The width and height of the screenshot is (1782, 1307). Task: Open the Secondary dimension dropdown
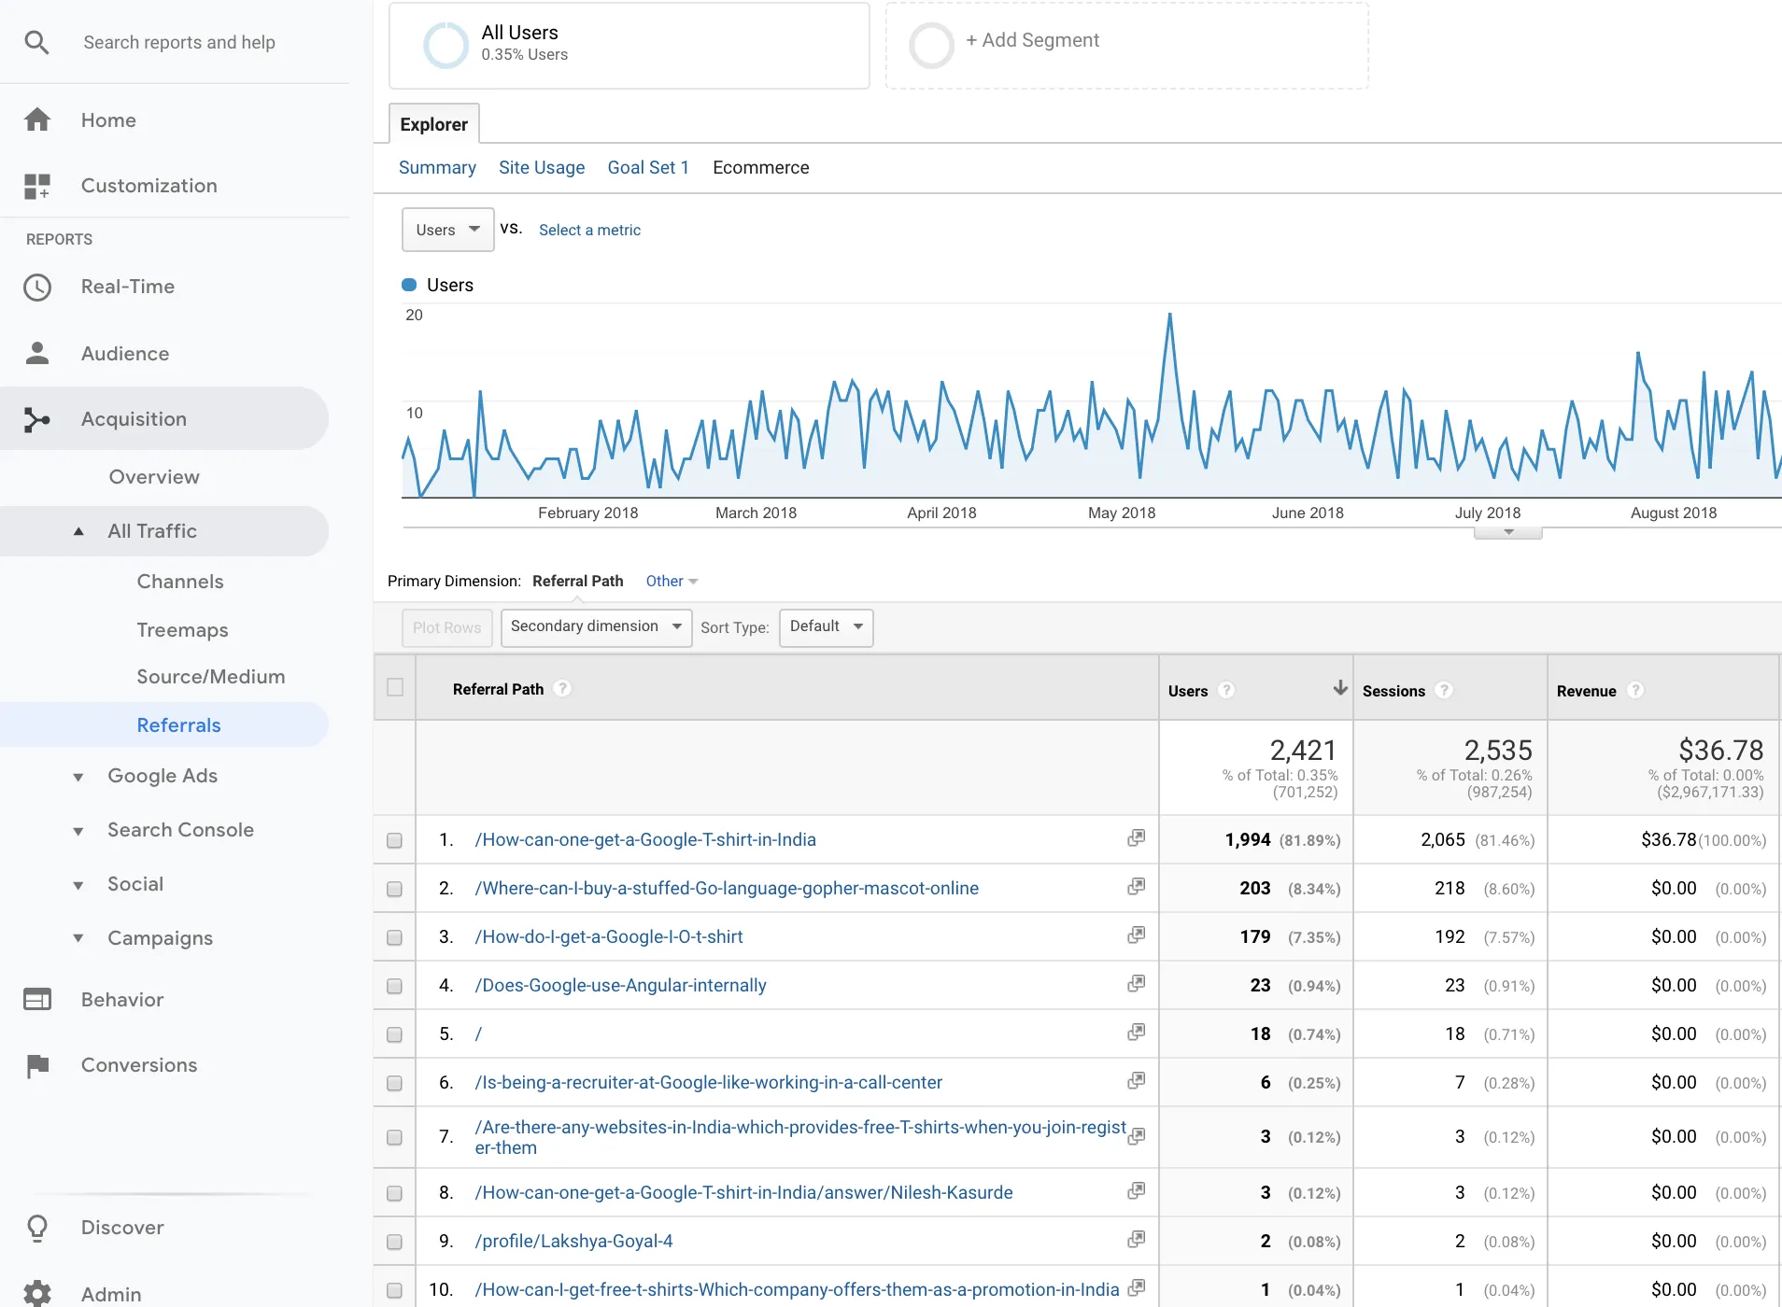click(596, 626)
